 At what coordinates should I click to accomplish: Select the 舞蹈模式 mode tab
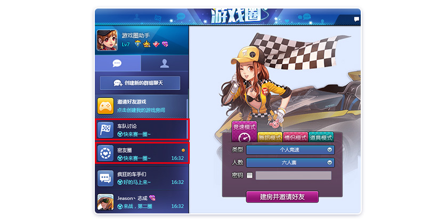coord(270,137)
